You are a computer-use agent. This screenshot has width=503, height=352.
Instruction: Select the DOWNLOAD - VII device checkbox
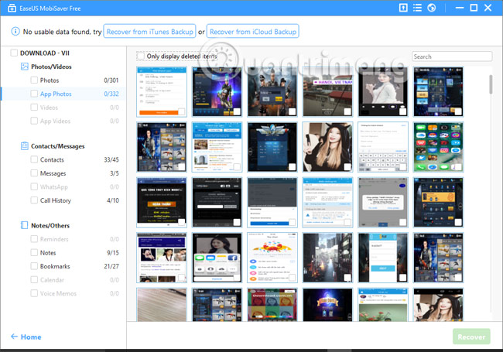pos(14,53)
